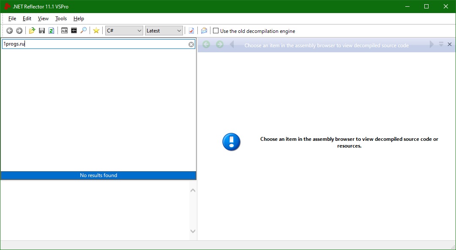This screenshot has width=456, height=250.
Task: Click the blue exclamation info icon
Action: click(x=232, y=142)
